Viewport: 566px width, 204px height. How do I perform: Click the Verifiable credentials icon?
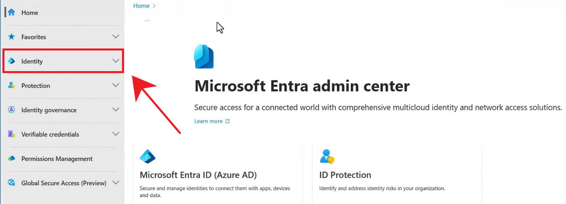point(11,134)
